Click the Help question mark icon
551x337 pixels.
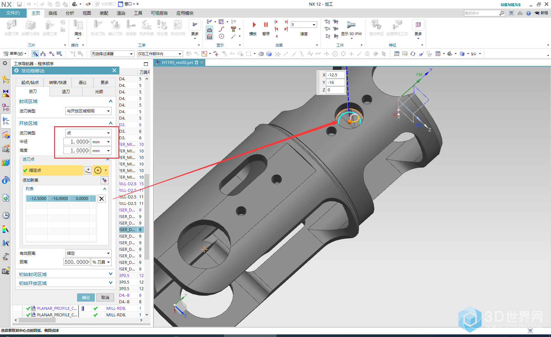(528, 13)
